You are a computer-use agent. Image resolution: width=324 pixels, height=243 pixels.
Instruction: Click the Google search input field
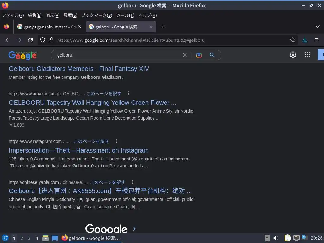[x=118, y=55]
